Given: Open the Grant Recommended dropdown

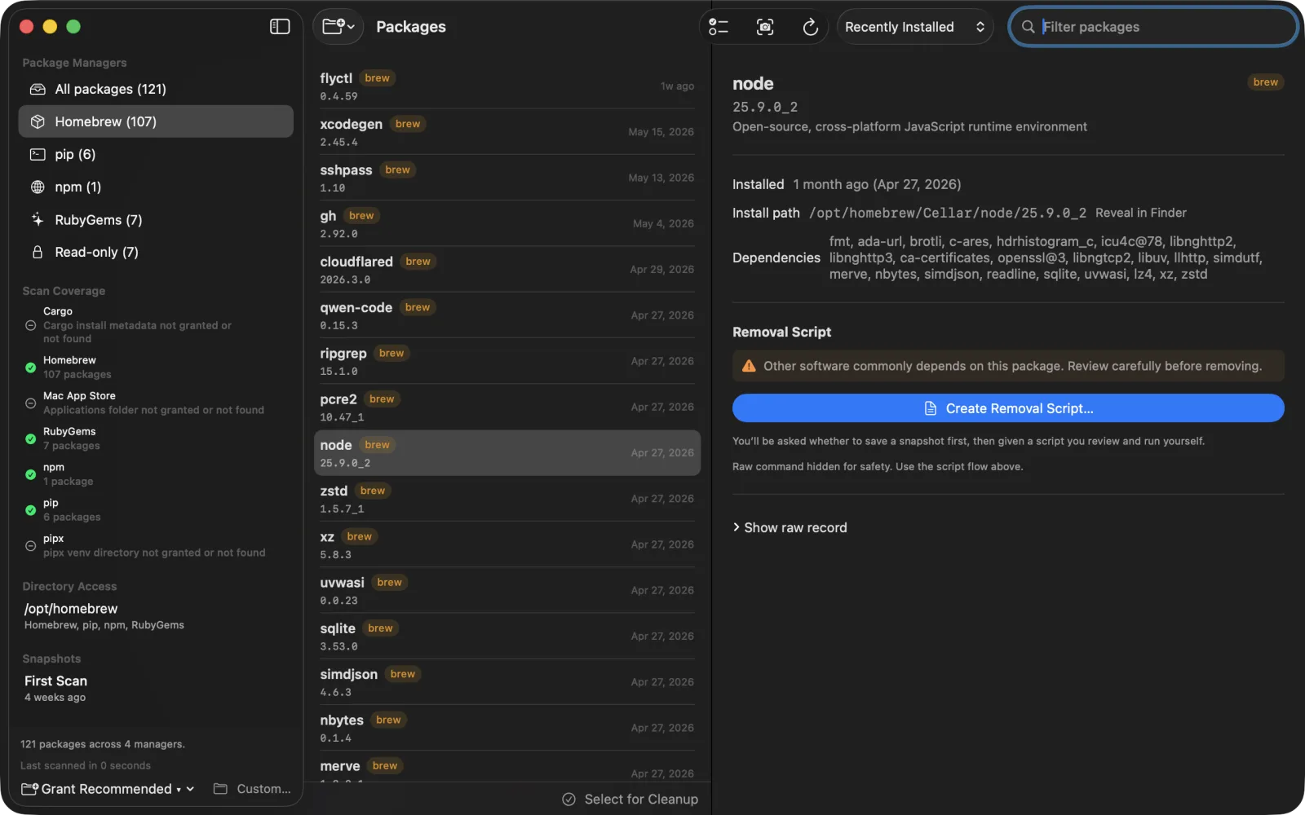Looking at the screenshot, I should pos(108,789).
